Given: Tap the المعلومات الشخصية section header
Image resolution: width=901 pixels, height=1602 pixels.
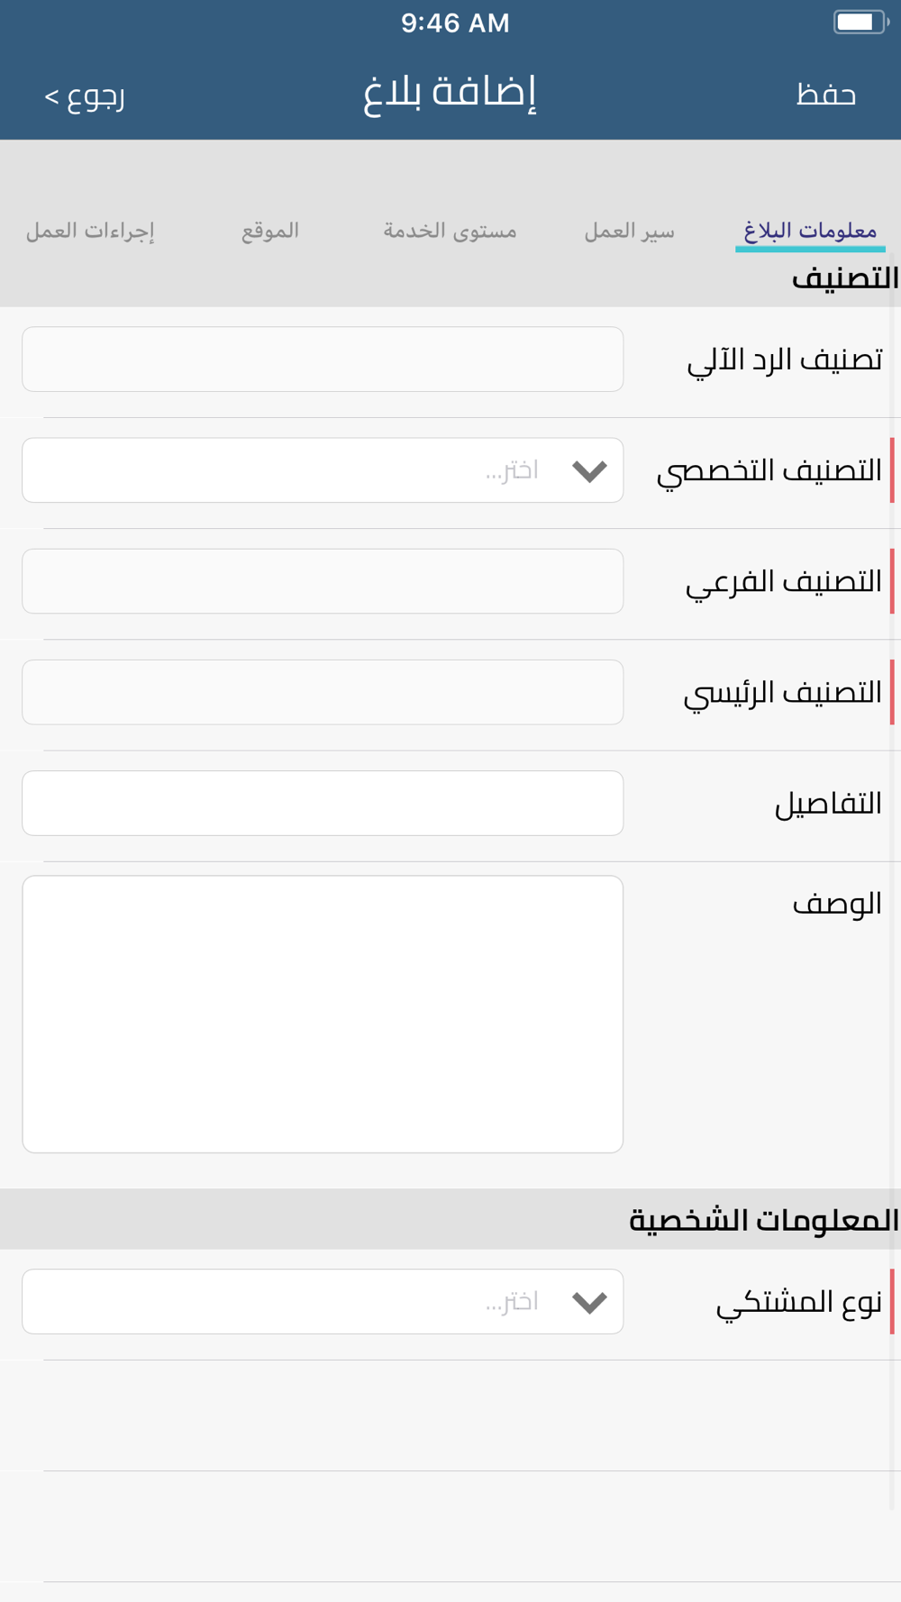Looking at the screenshot, I should pyautogui.click(x=764, y=1220).
